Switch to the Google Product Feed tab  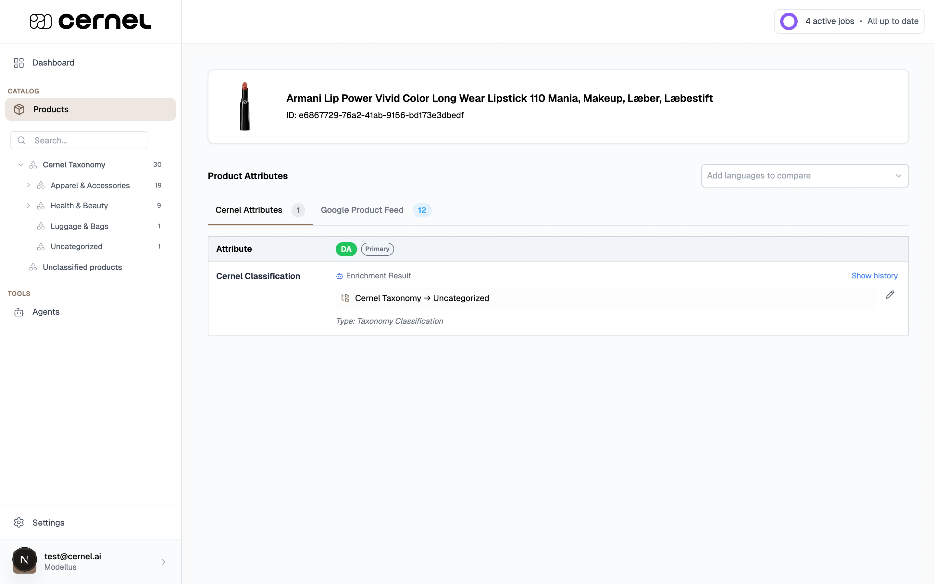pos(362,210)
